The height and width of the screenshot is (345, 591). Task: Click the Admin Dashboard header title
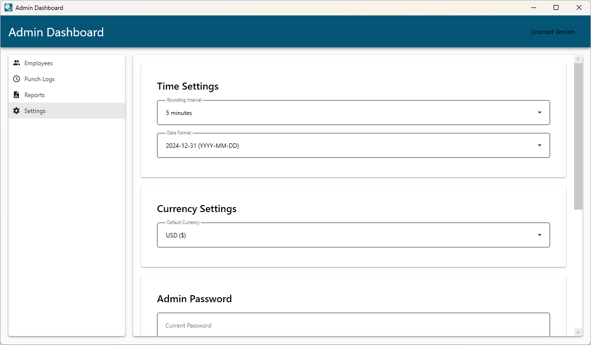56,32
